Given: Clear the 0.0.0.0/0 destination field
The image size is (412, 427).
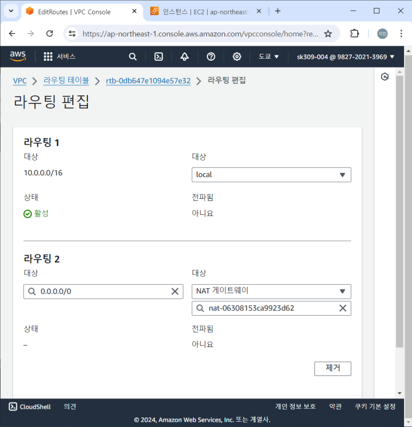Looking at the screenshot, I should click(x=175, y=292).
